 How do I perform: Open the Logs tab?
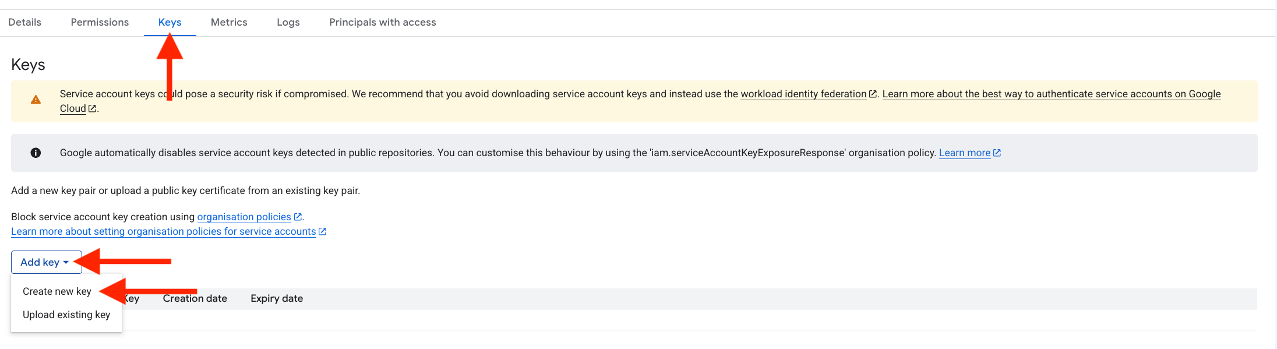[x=288, y=22]
